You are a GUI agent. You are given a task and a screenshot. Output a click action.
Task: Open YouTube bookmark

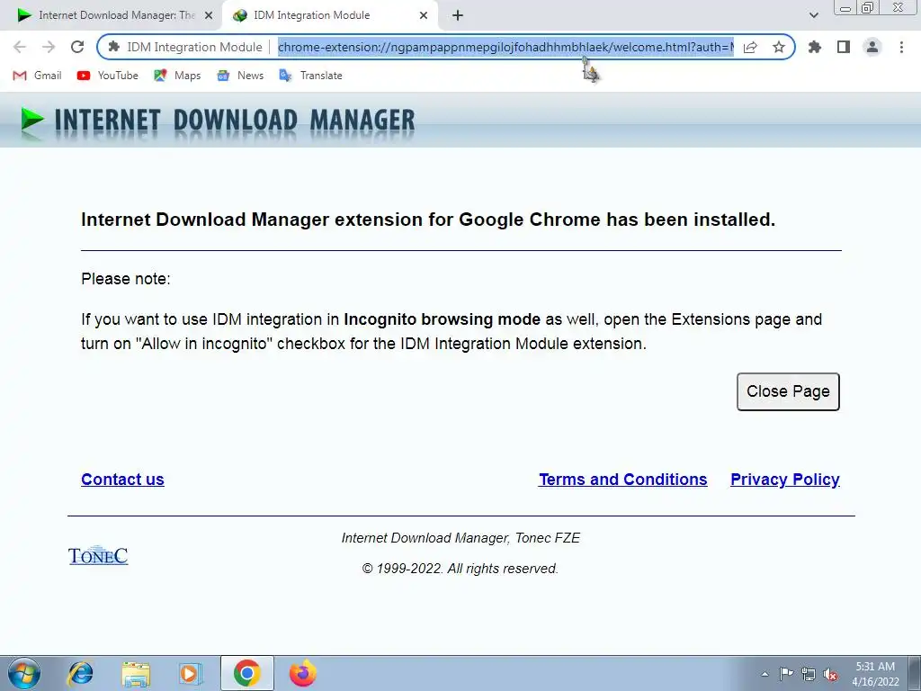(108, 76)
